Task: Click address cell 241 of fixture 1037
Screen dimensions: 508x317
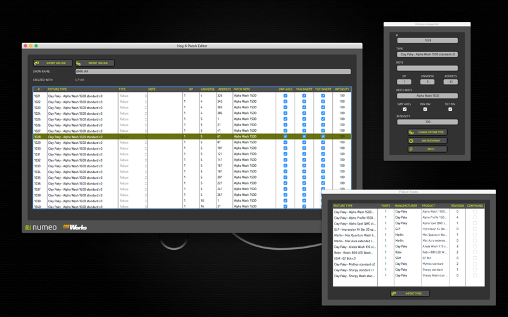Action: pos(224,189)
